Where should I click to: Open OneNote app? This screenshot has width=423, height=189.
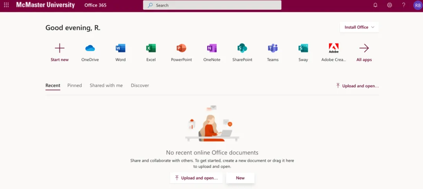point(212,48)
